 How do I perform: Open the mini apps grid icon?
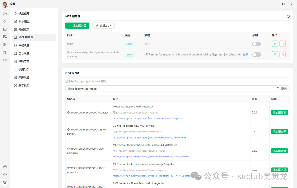tap(5, 45)
